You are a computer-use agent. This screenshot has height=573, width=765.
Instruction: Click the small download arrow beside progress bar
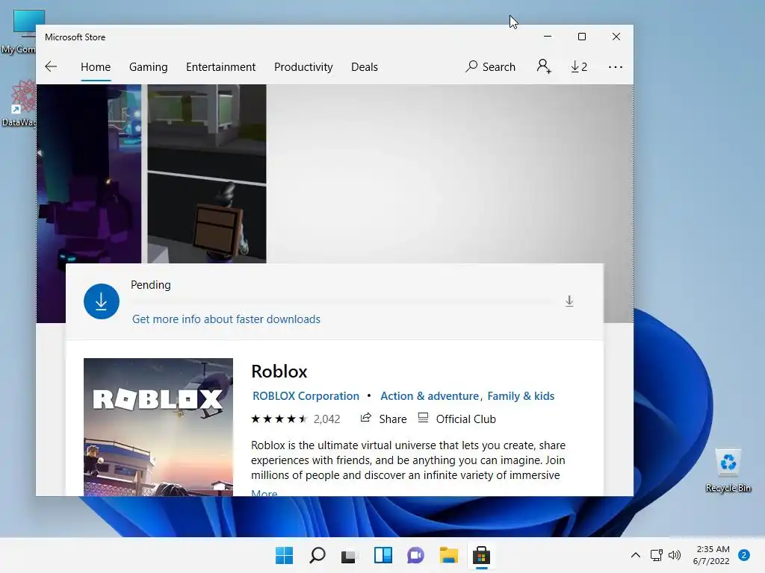569,301
